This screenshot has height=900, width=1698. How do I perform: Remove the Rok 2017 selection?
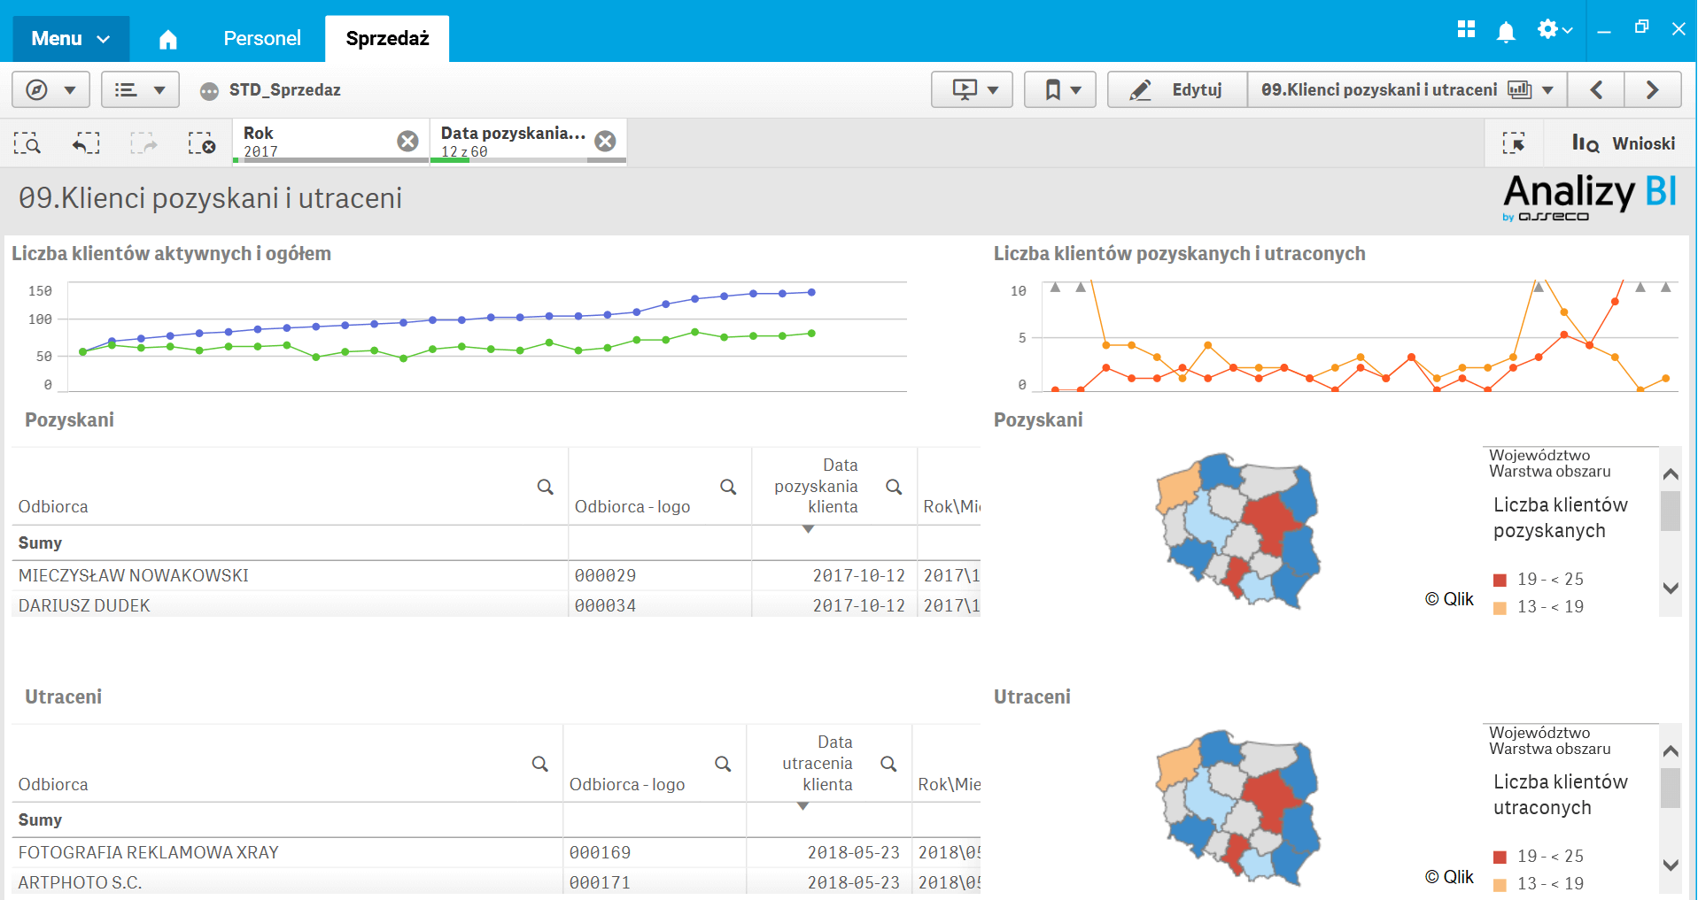click(407, 141)
